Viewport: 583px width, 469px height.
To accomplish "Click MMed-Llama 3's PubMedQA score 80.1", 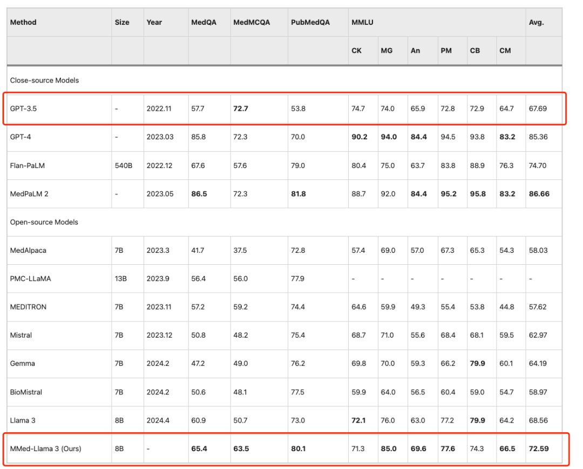I will pyautogui.click(x=298, y=449).
